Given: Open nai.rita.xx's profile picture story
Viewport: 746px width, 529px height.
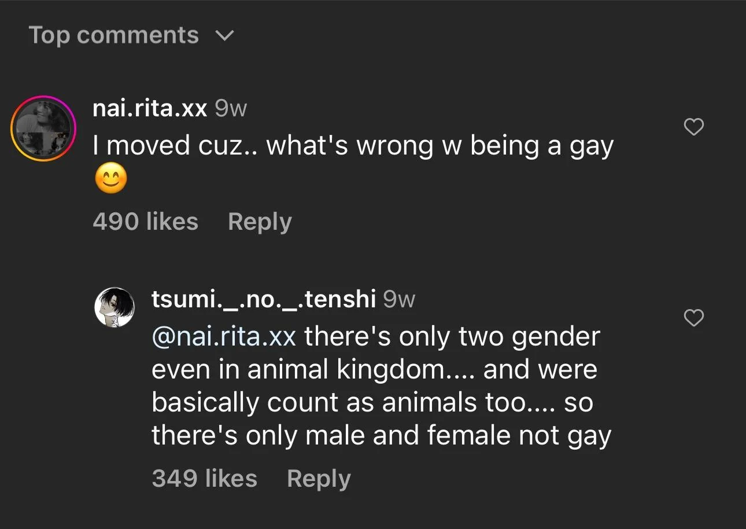Looking at the screenshot, I should 44,127.
